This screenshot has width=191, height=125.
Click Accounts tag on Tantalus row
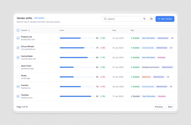tap(162, 96)
